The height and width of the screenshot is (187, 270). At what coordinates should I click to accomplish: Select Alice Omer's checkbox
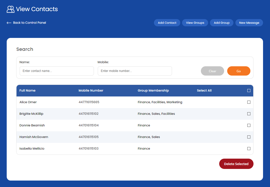249,102
